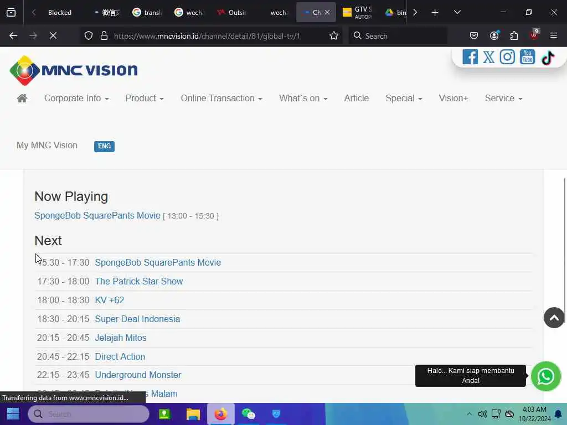The width and height of the screenshot is (567, 425).
Task: Open My MNC Vision link
Action: pyautogui.click(x=47, y=146)
